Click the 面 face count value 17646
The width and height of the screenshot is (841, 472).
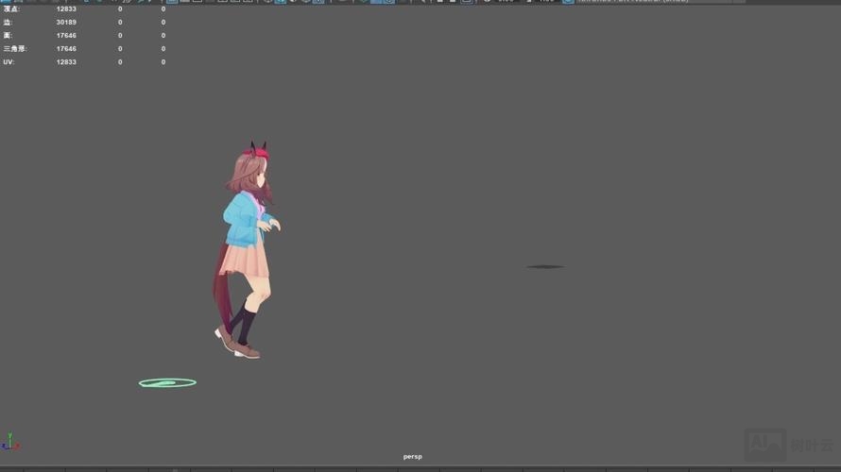[x=66, y=36]
